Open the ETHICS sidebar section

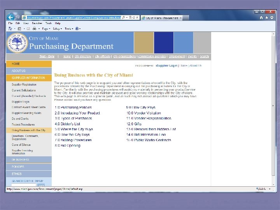coord(29,174)
